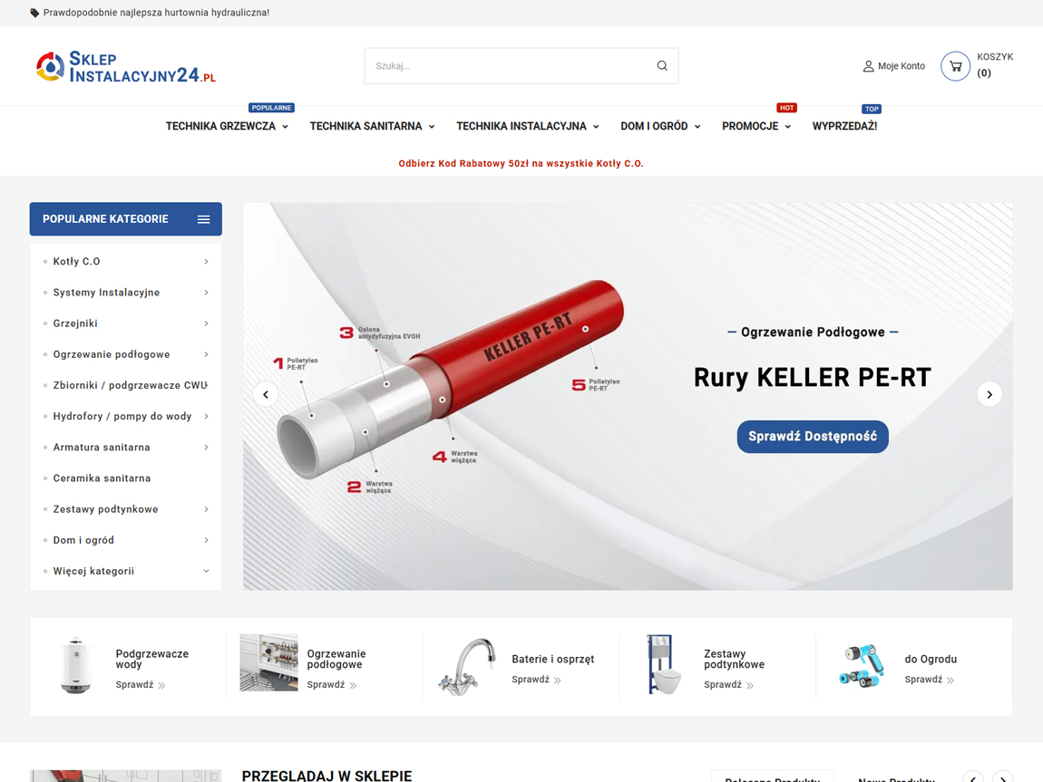Open Technika Grzewcza menu
The width and height of the screenshot is (1043, 782).
pos(220,126)
